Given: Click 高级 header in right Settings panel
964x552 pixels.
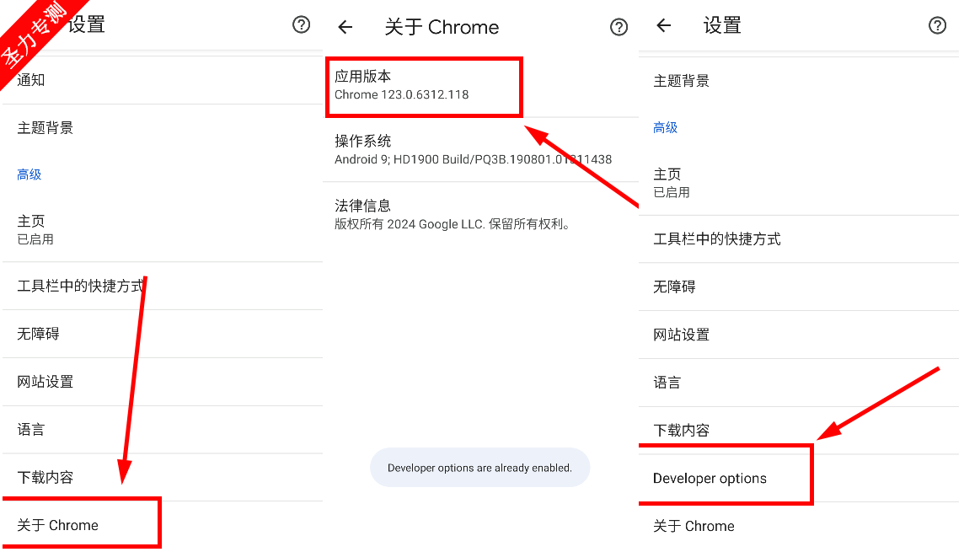Looking at the screenshot, I should point(665,128).
